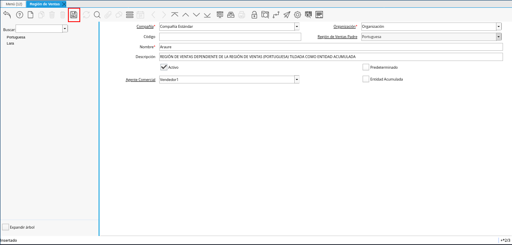
Task: Click the paper plane request icon
Action: (x=287, y=15)
